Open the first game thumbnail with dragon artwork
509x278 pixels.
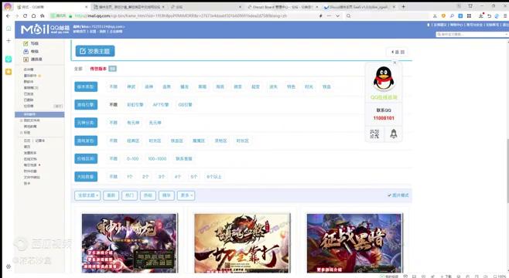(x=129, y=243)
